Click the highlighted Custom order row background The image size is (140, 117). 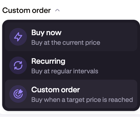tap(71, 94)
